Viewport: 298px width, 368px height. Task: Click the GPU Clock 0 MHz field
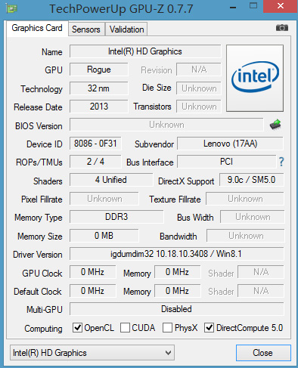pyautogui.click(x=92, y=272)
